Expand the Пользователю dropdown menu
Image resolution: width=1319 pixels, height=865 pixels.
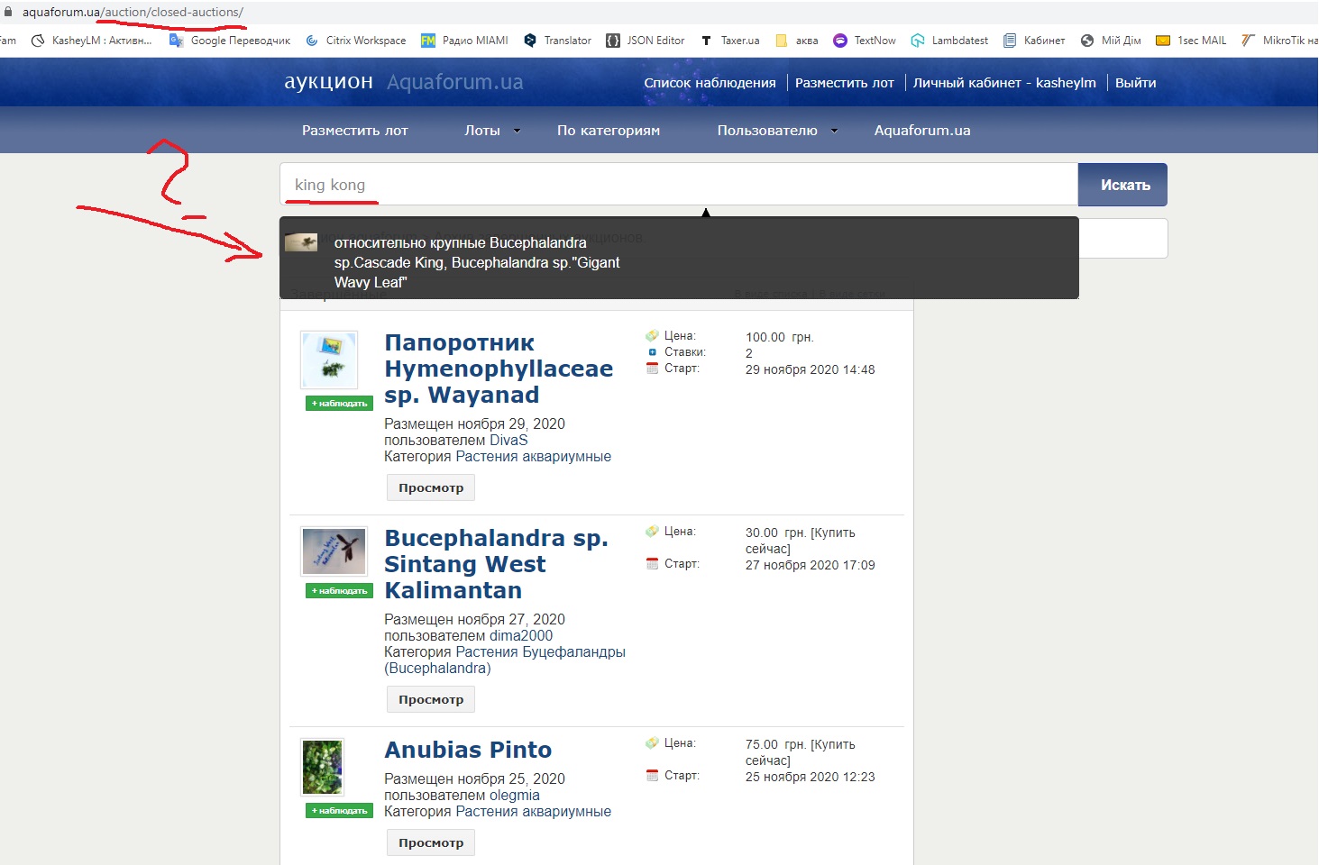pyautogui.click(x=777, y=131)
